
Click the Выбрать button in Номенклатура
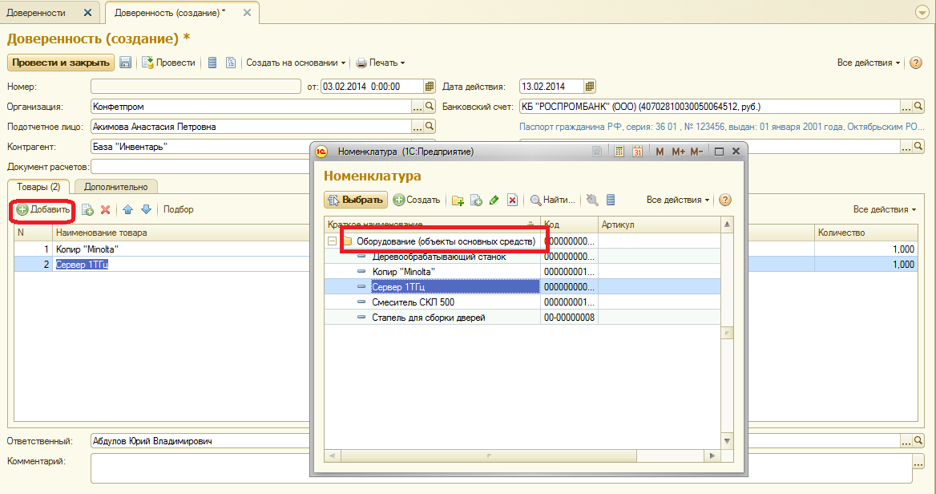[356, 200]
